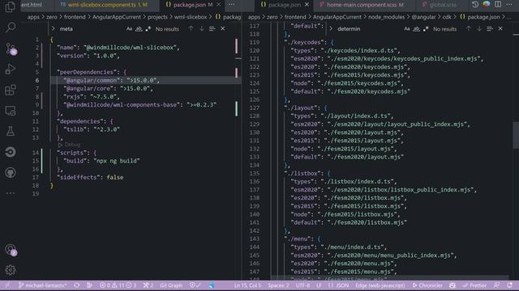This screenshot has height=291, width=519.
Task: Go to next match in right find widget
Action: (479, 29)
